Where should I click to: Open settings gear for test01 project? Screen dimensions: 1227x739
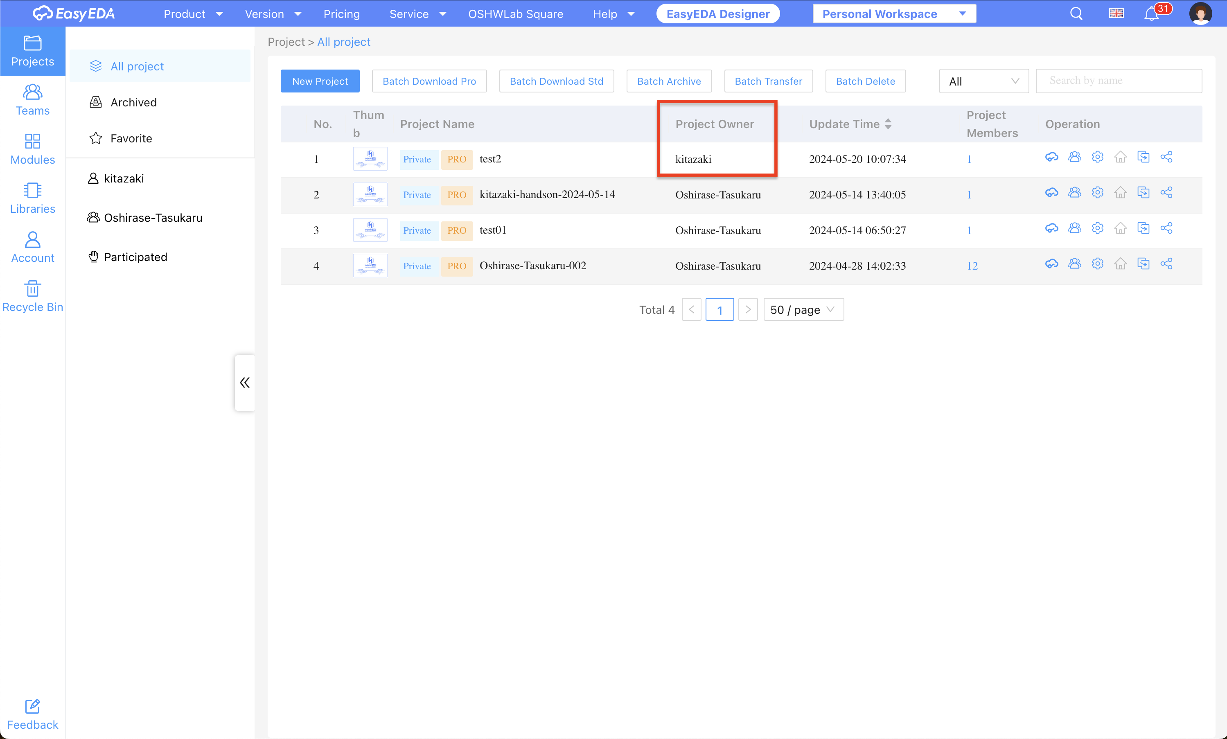point(1097,229)
